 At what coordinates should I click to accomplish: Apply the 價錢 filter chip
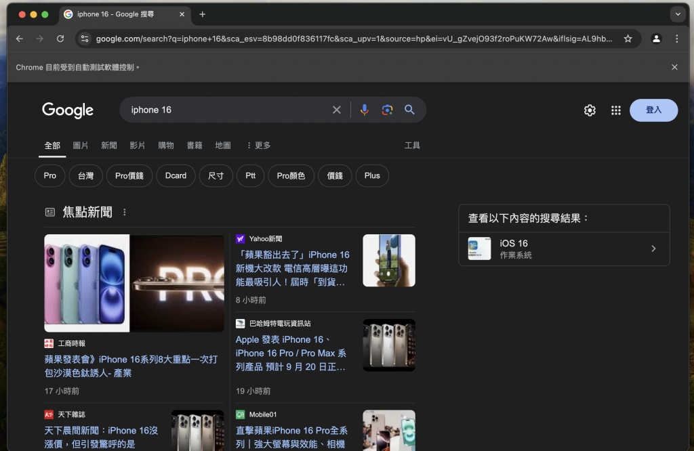pyautogui.click(x=335, y=175)
